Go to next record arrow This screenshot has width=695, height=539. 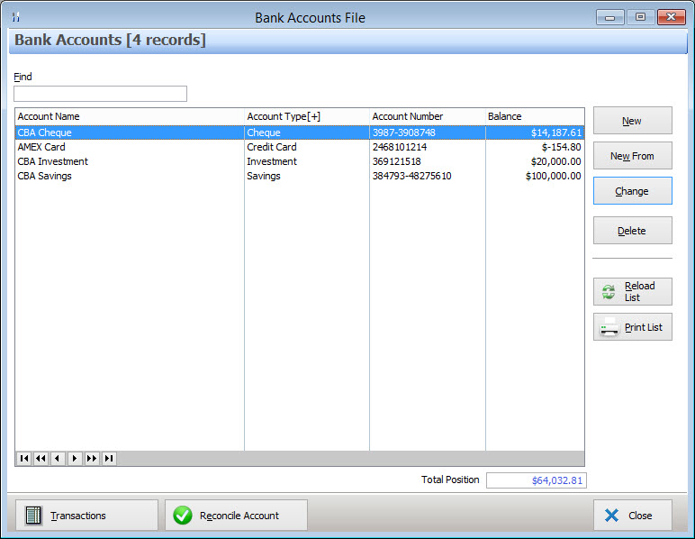tap(75, 459)
